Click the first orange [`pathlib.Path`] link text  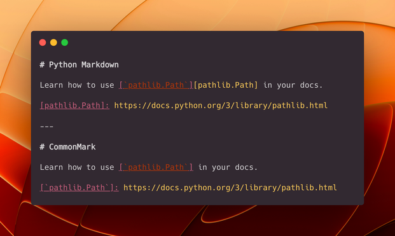click(156, 85)
